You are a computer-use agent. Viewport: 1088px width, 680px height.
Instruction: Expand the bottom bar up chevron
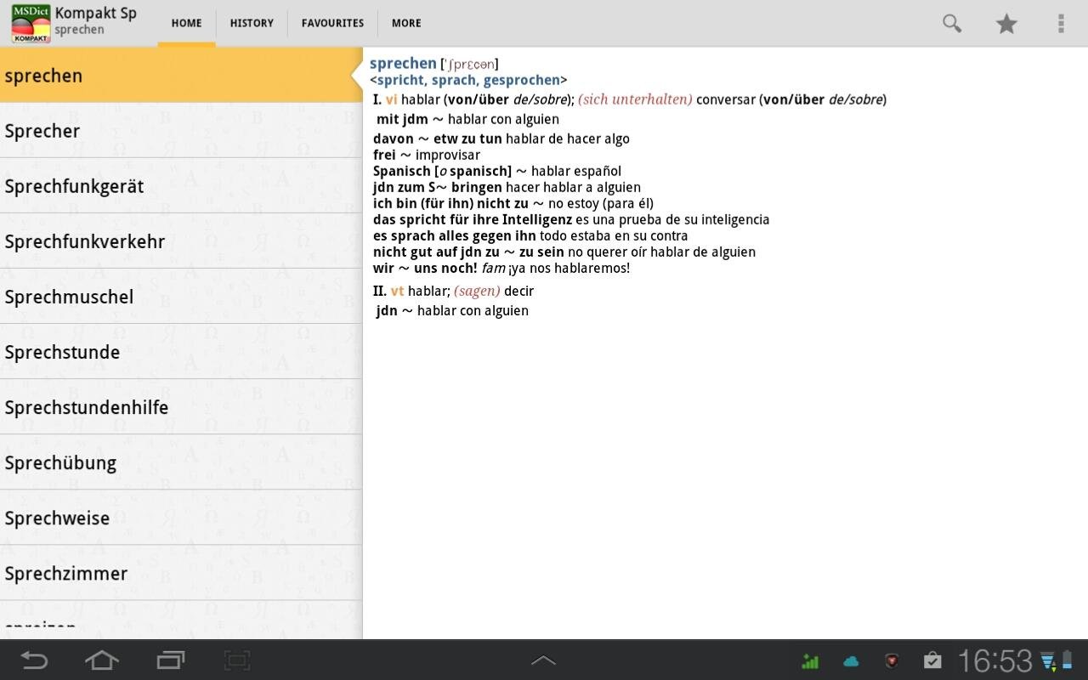tap(544, 660)
